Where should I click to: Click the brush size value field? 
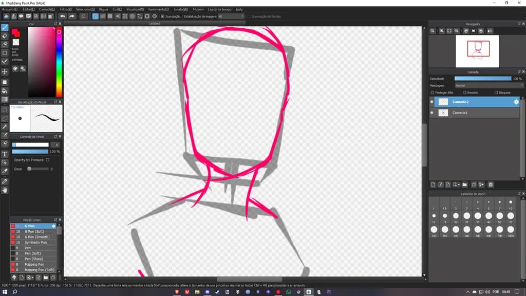57,144
